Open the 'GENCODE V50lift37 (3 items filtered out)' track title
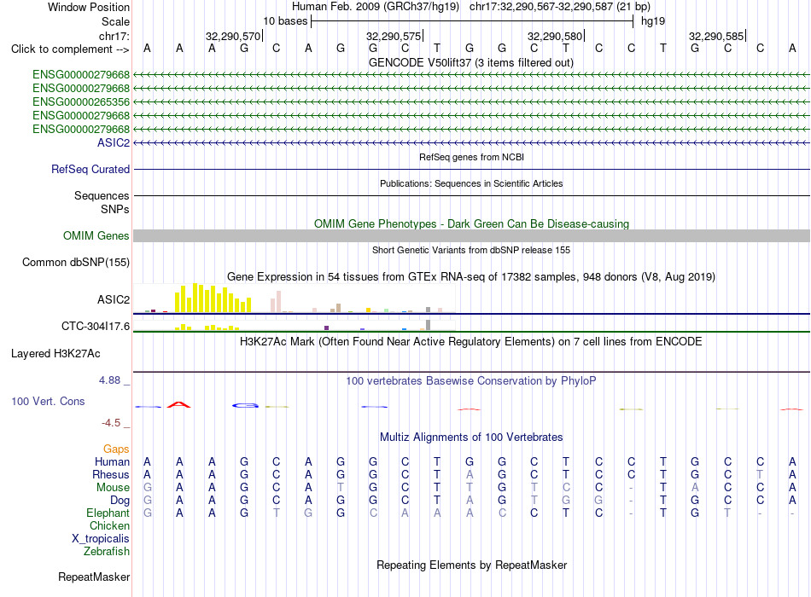The width and height of the screenshot is (811, 597). click(x=471, y=62)
